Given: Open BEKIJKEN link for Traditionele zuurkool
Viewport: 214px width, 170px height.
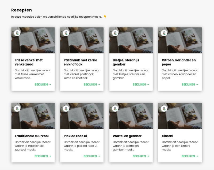Looking at the screenshot, I should coord(43,156).
